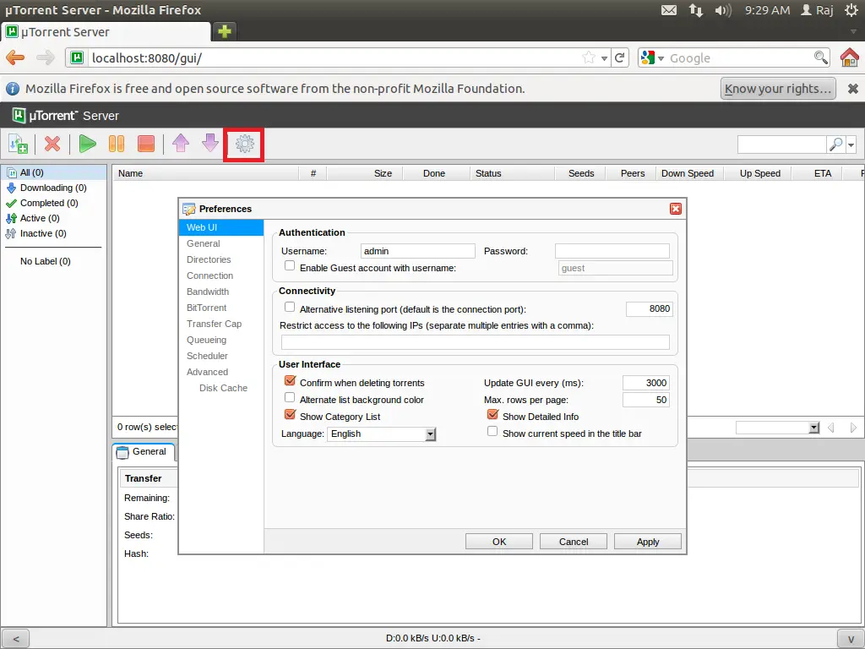Open the page selector dropdown below torrent list

tap(777, 428)
